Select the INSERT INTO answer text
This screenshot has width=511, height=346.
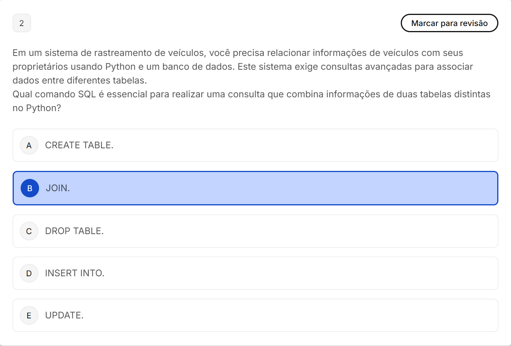(75, 273)
